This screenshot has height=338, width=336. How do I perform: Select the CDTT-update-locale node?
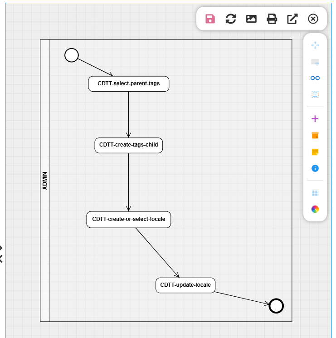pos(185,285)
